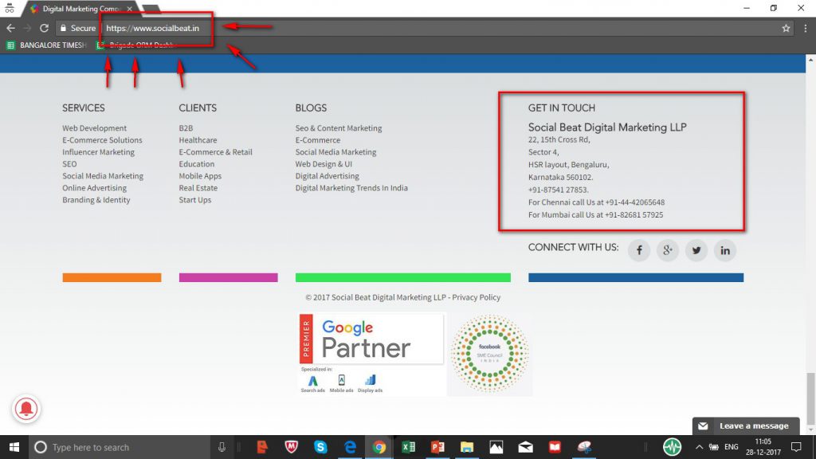Open File Explorer from the taskbar

pos(467,446)
